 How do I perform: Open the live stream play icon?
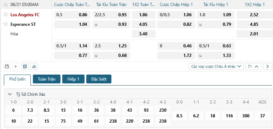(16, 66)
